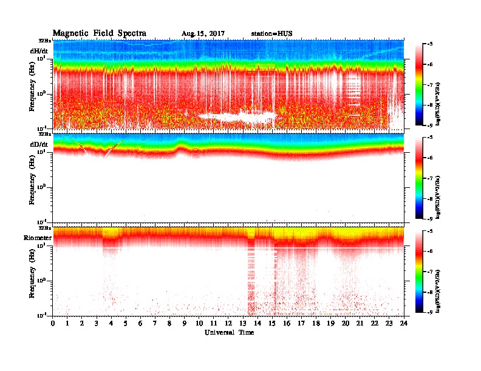Click hour tick label '3' on time axis
The height and width of the screenshot is (371, 481).
[x=97, y=324]
